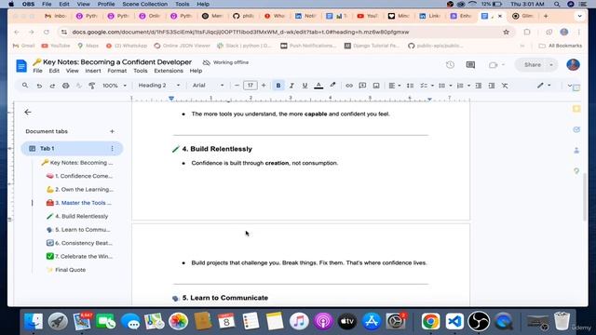Open the Docs Help menu

196,71
